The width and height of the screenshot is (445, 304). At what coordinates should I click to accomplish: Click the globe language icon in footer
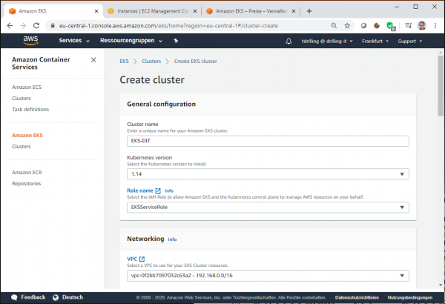click(56, 297)
